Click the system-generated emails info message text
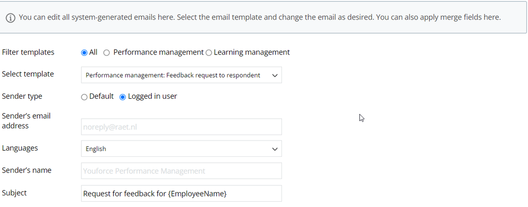Viewport: 528px width, 207px height. 260,17
